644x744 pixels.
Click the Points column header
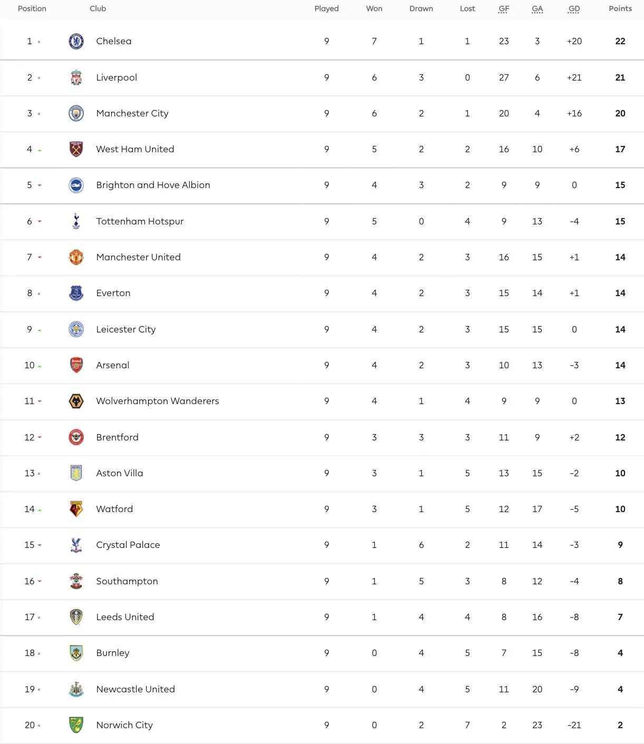tap(620, 8)
